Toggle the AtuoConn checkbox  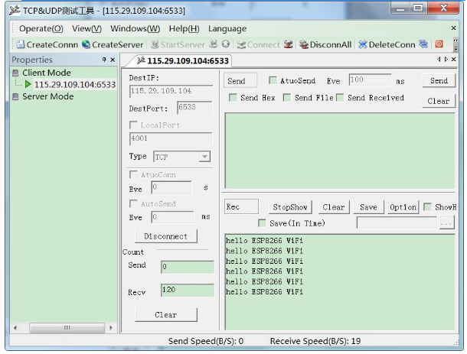click(133, 174)
